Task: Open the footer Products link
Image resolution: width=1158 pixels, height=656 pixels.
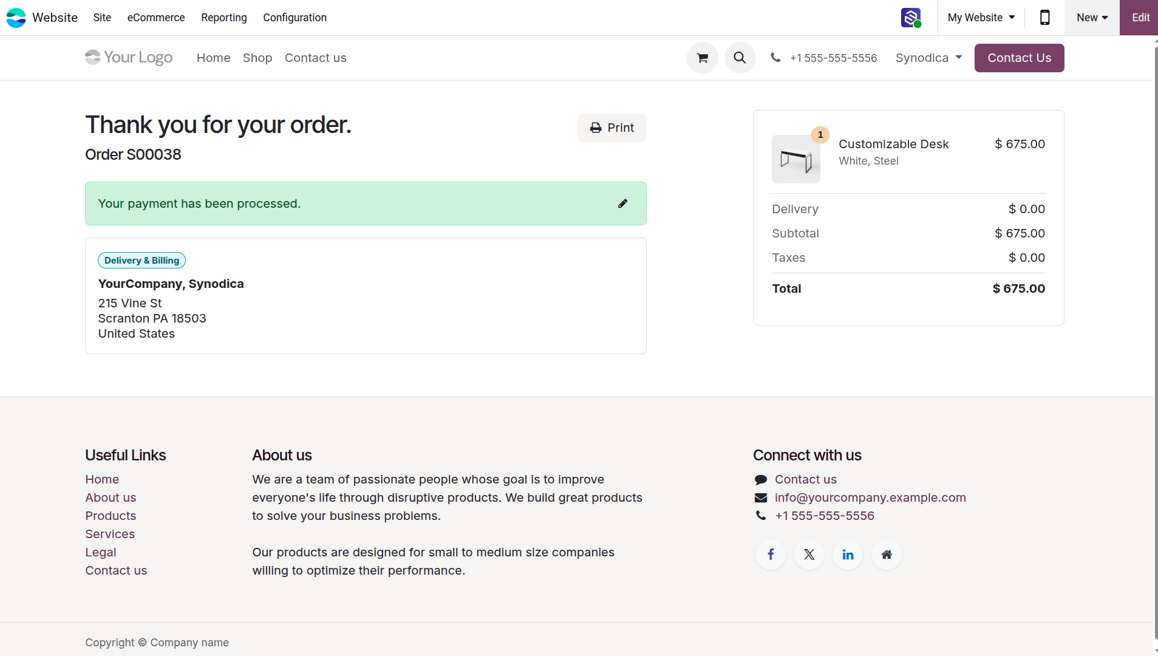Action: [x=111, y=516]
